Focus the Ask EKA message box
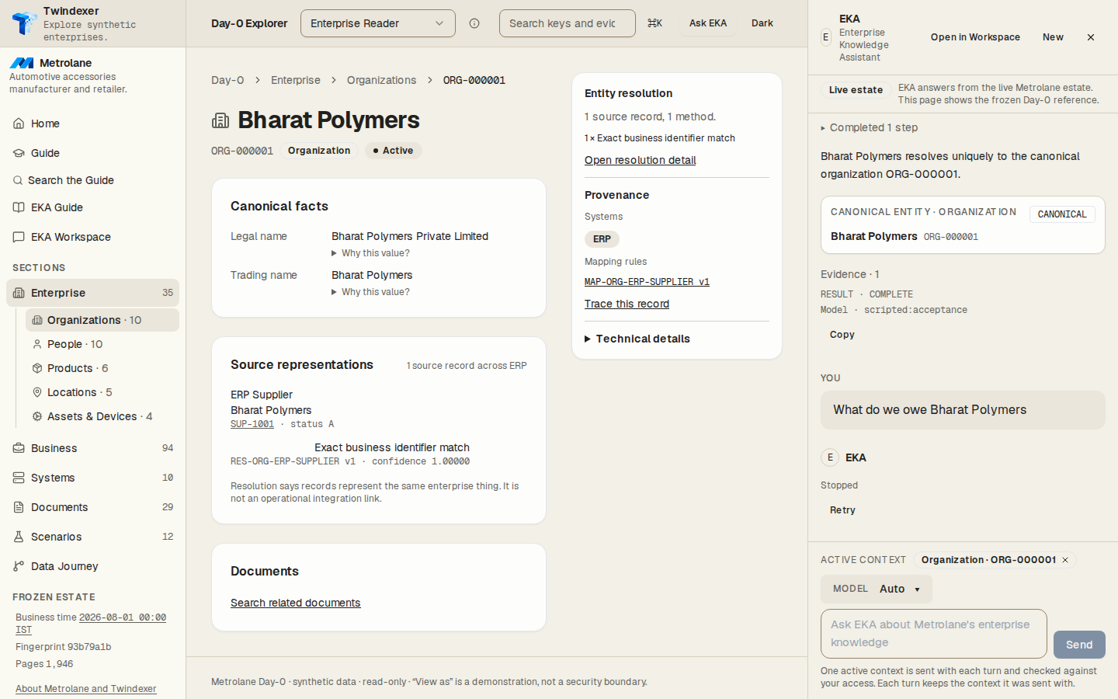1118x699 pixels. click(933, 634)
